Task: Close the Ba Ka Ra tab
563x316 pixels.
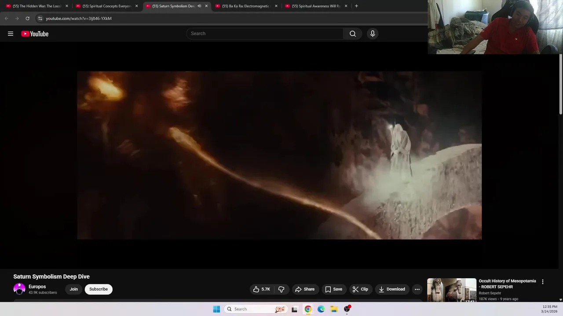Action: pyautogui.click(x=276, y=6)
